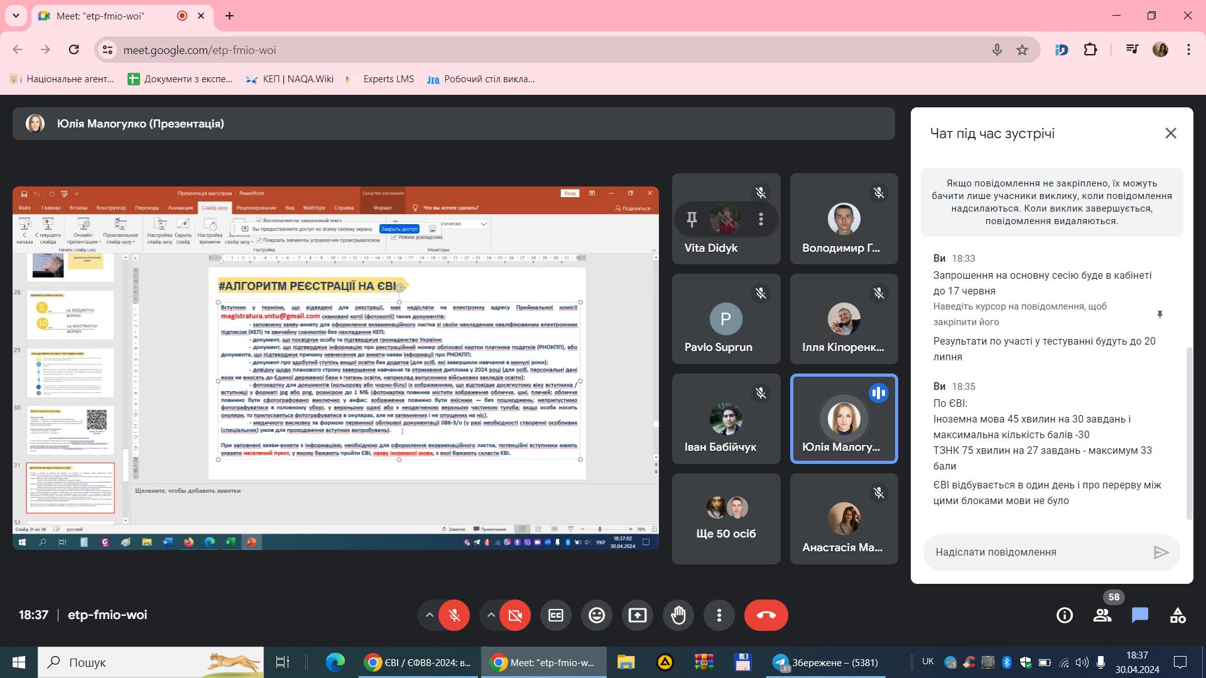The image size is (1206, 678).
Task: Toggle the camera on/off button
Action: [515, 615]
